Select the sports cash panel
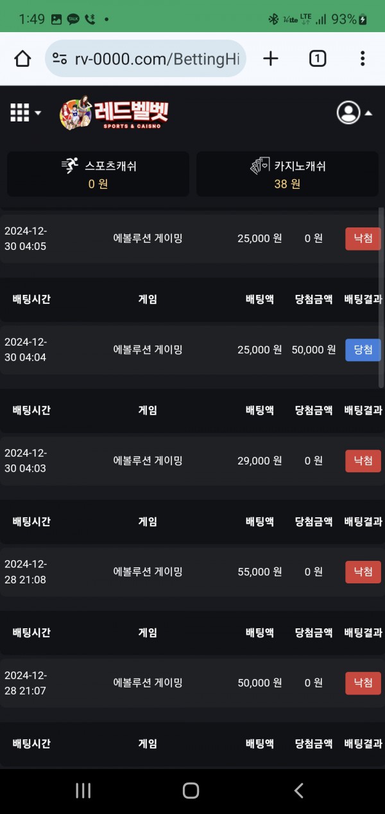This screenshot has height=814, width=385. point(98,174)
